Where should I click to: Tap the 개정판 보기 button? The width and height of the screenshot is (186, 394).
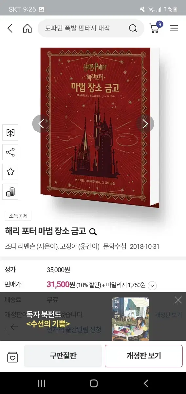point(144,356)
